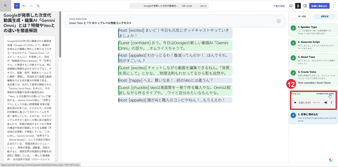Select the Host line 誰がAIと職人のコンビやねん
Screen dimensions: 338x167
[175, 100]
